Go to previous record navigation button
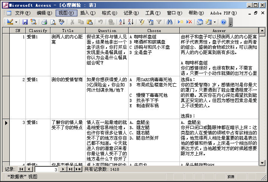The image size is (268, 182). (29, 169)
